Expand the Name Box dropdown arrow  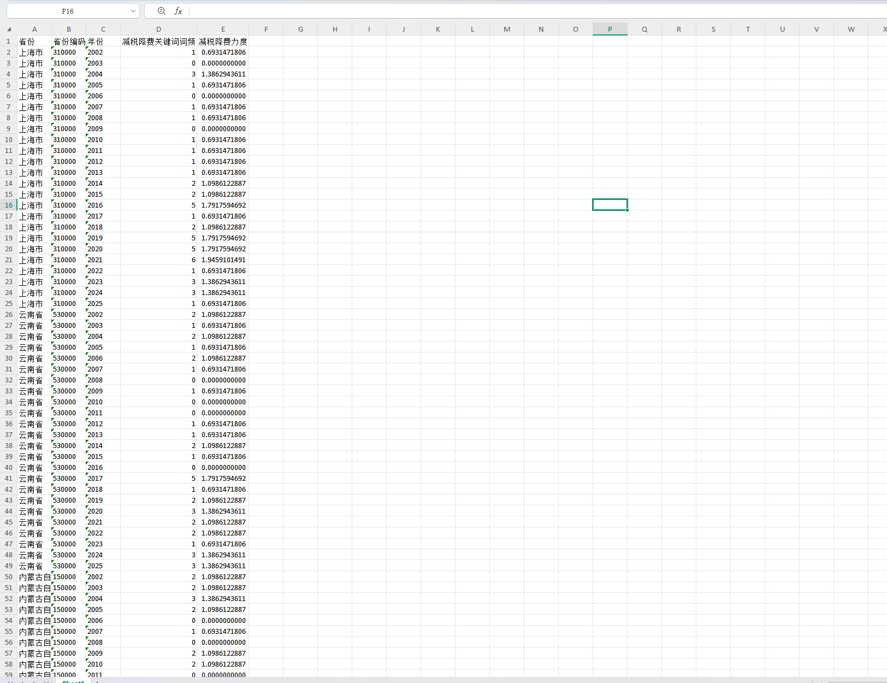pyautogui.click(x=133, y=11)
